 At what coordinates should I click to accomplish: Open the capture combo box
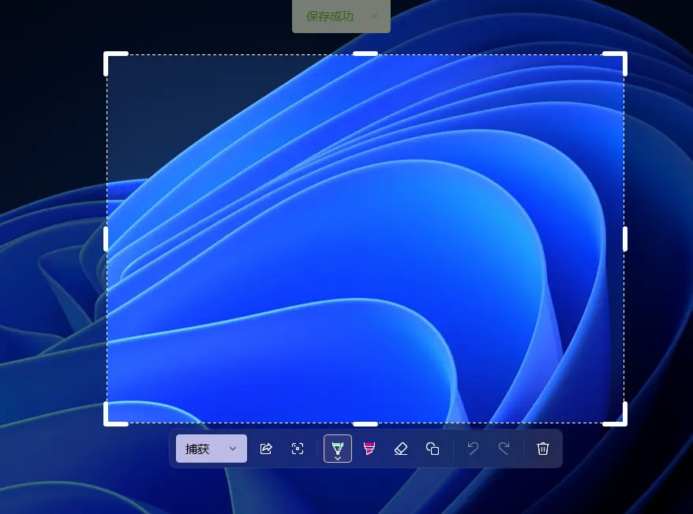click(x=211, y=449)
